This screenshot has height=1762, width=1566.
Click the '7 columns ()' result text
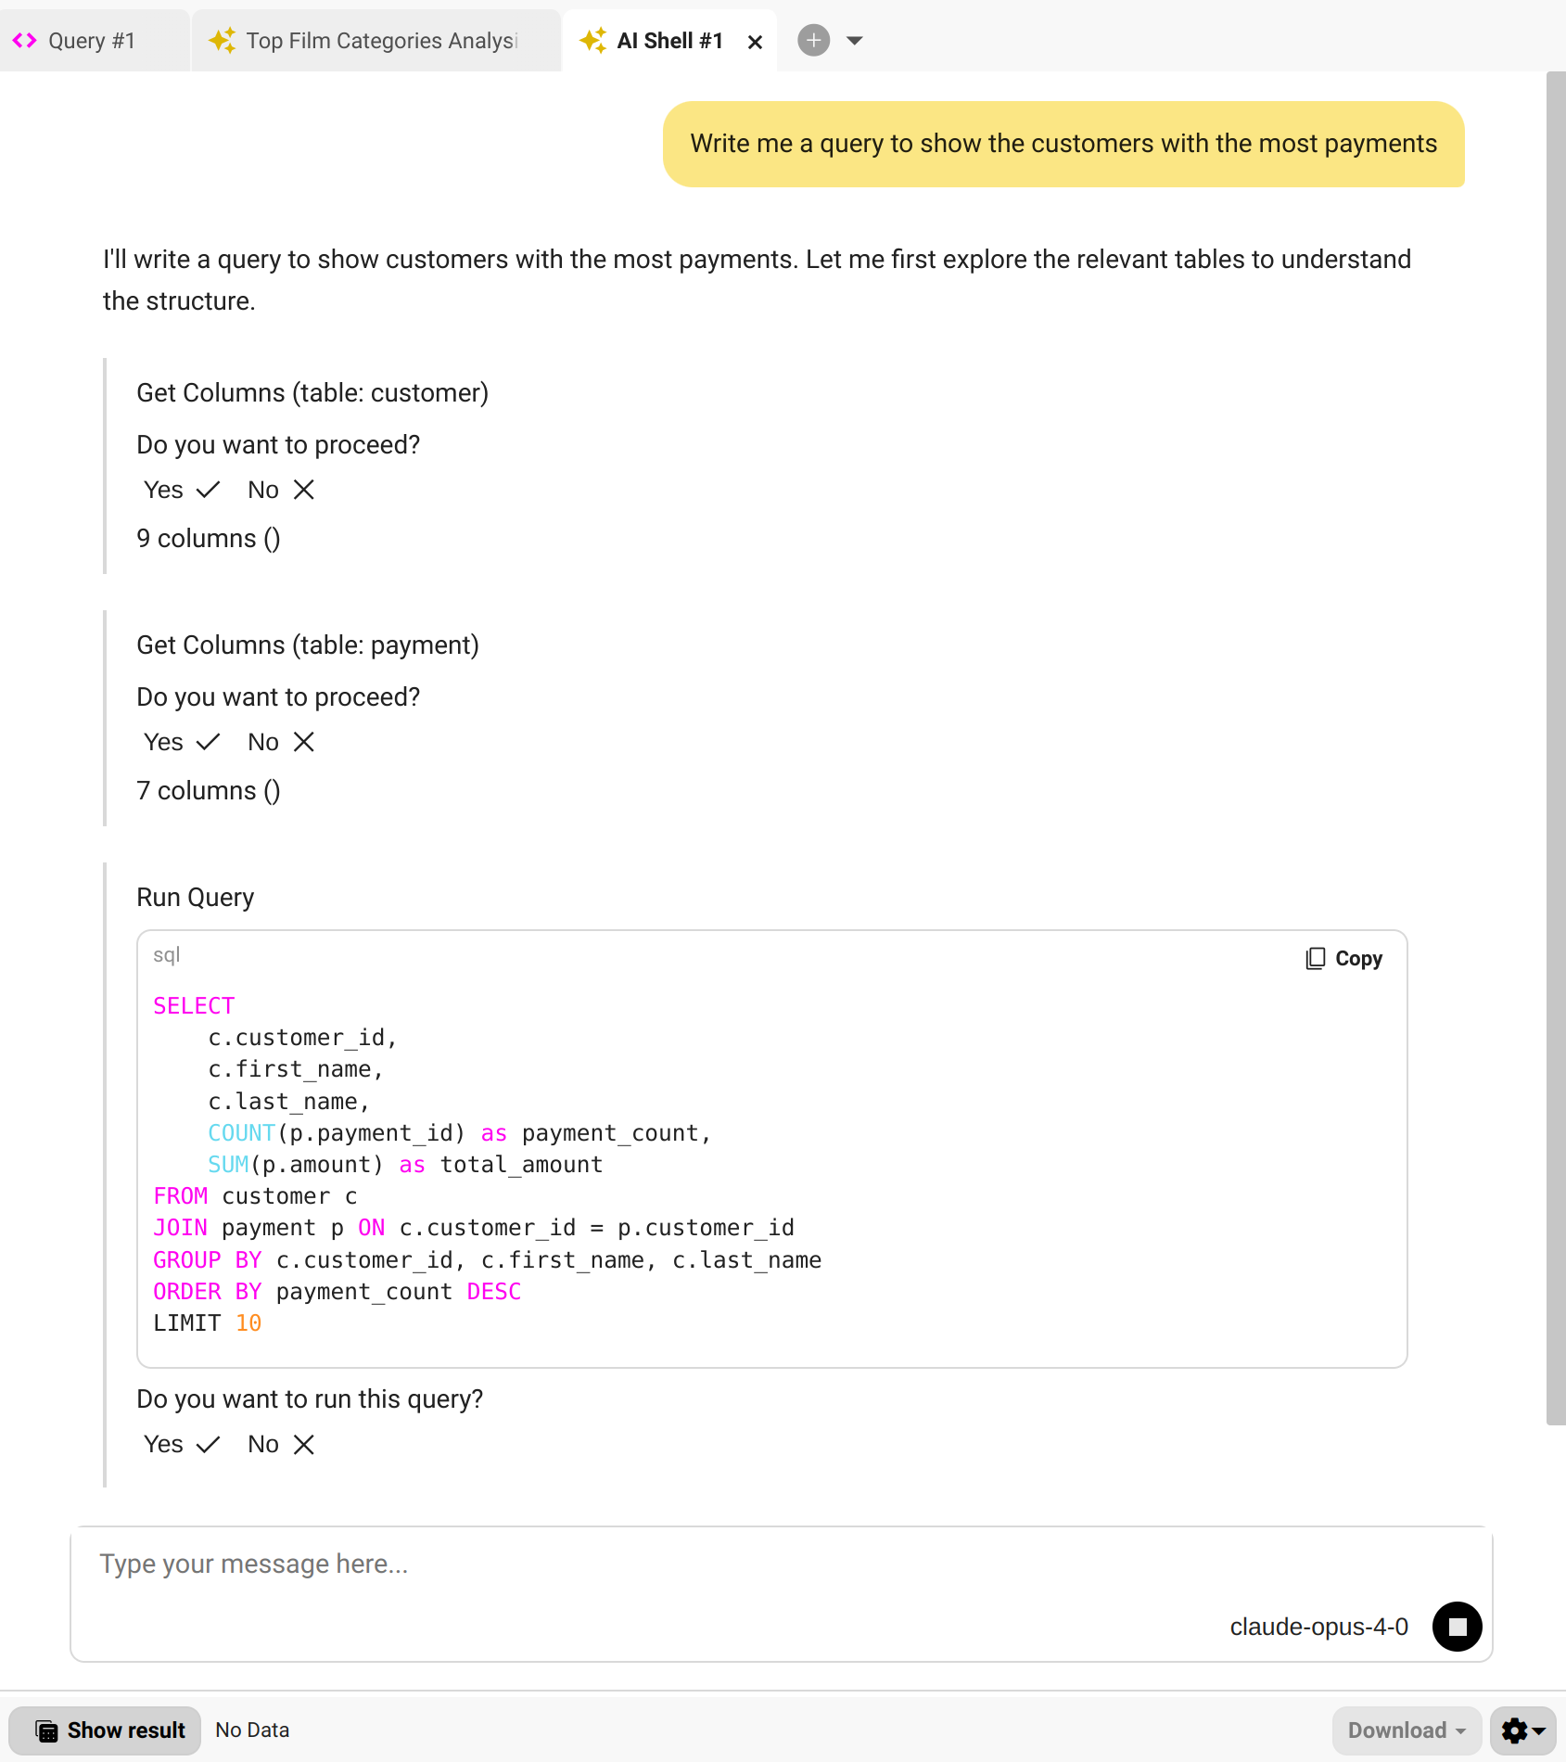(x=209, y=791)
